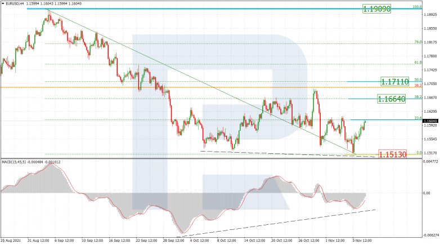Select the green 1.17110 price label
The image size is (440, 244).
(394, 82)
